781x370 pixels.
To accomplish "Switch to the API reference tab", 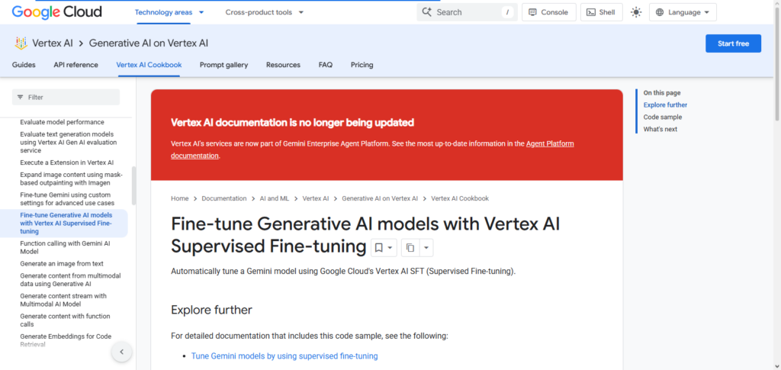I will [76, 65].
